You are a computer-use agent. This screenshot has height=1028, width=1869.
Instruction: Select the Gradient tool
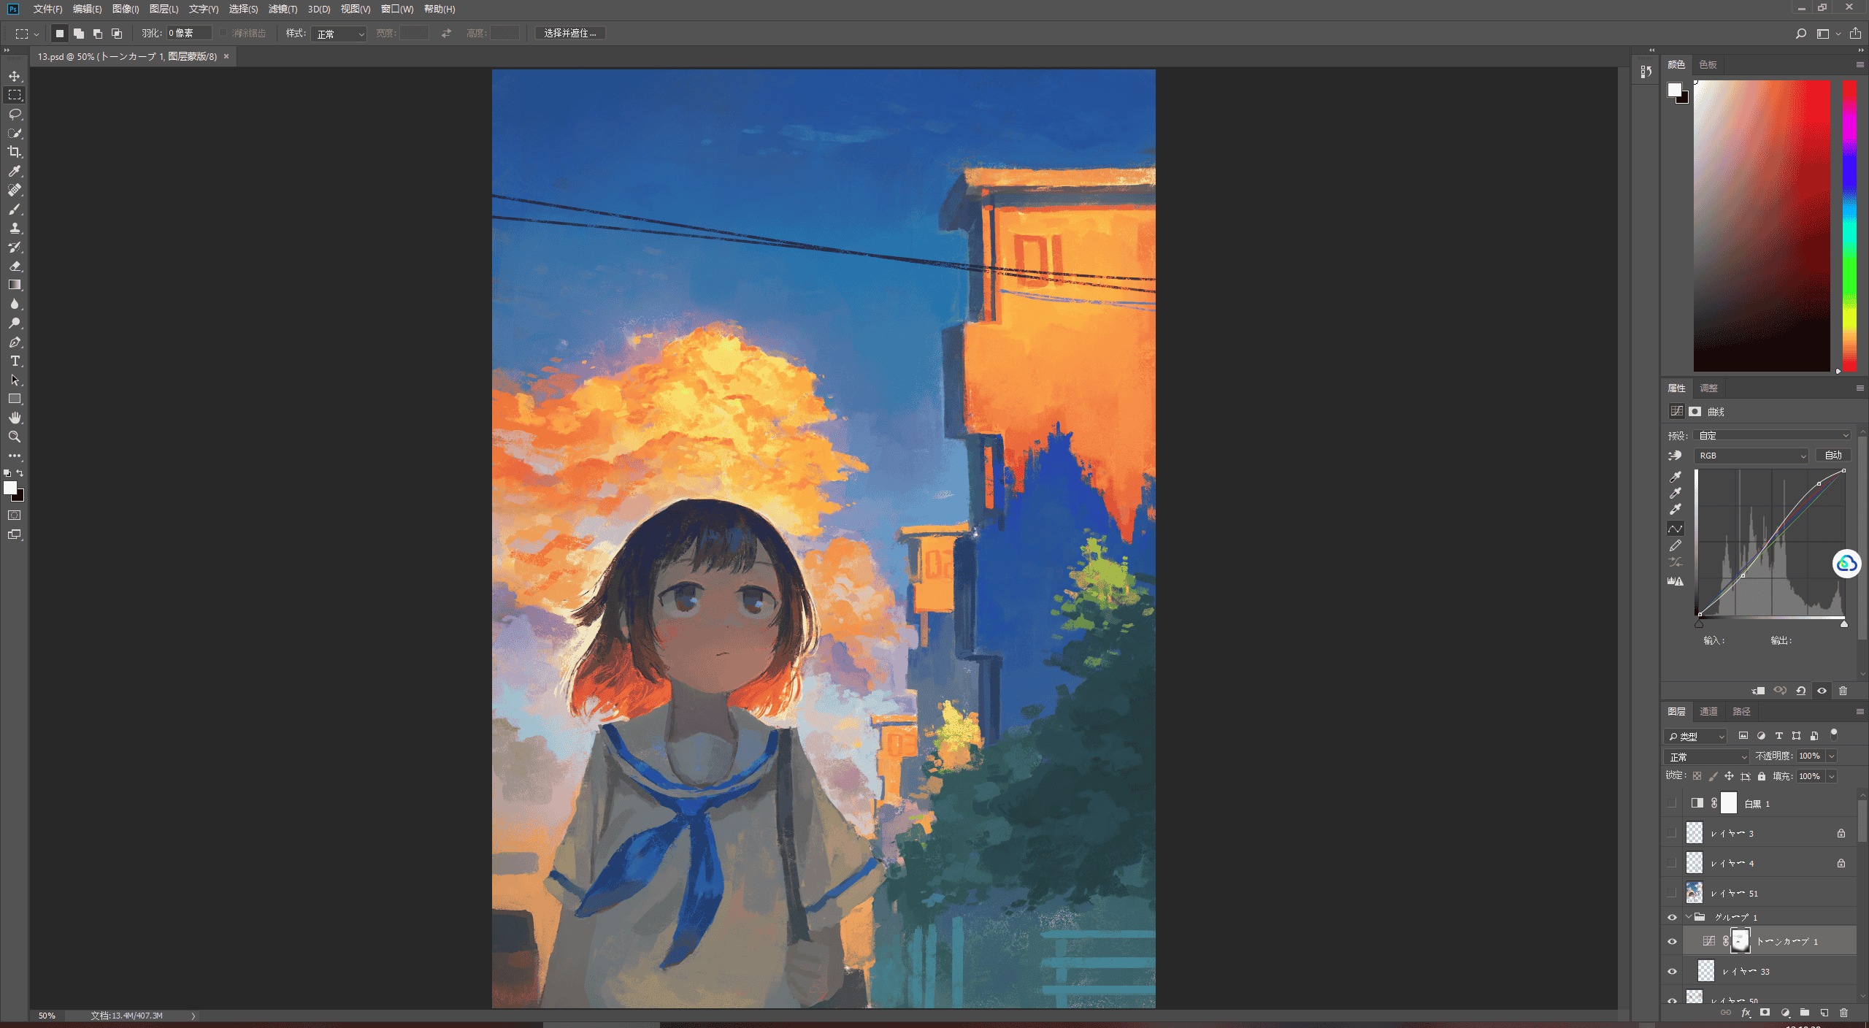(x=15, y=285)
